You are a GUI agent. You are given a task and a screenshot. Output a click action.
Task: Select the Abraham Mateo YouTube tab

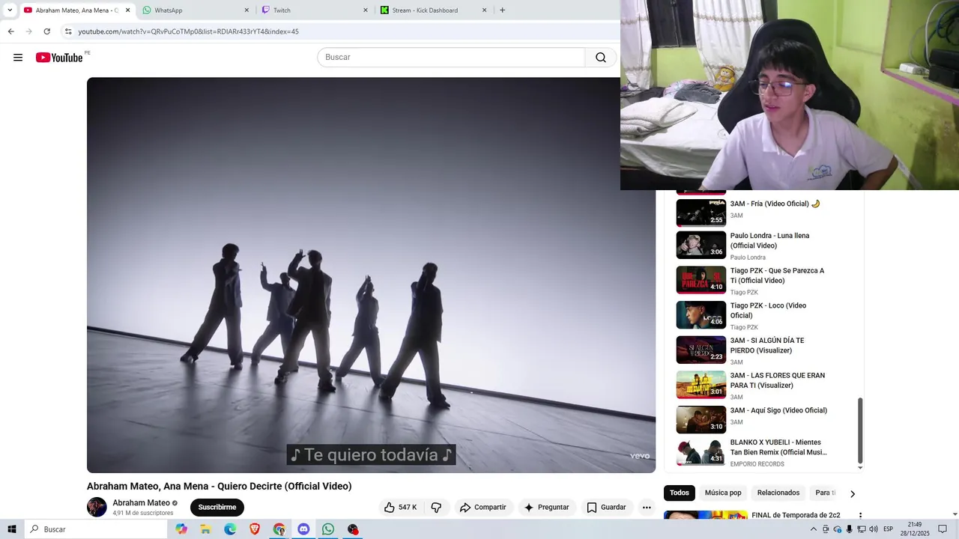coord(75,10)
